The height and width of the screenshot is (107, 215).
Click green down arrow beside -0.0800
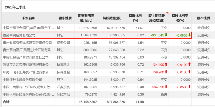pos(189,35)
